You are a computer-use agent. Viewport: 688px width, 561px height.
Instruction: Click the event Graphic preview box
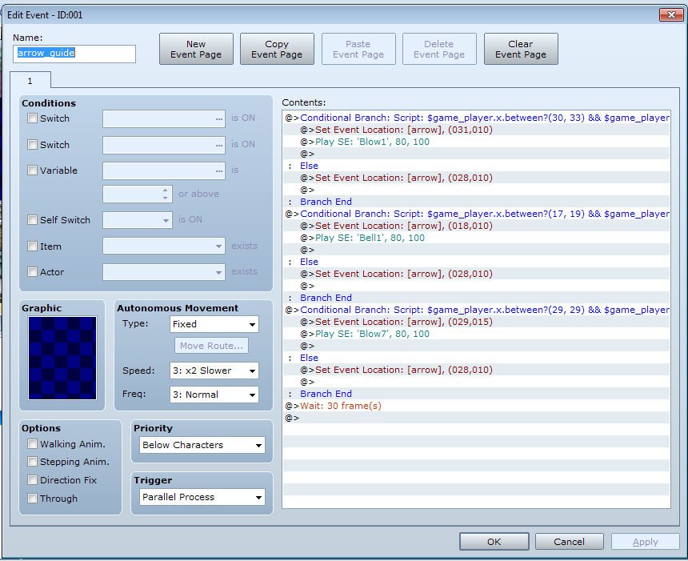tap(62, 358)
